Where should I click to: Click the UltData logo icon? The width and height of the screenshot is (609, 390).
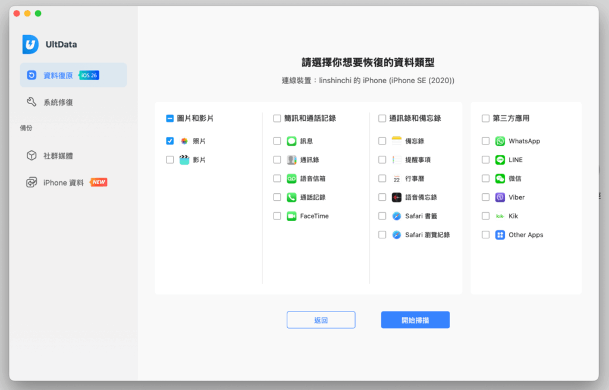click(x=30, y=44)
